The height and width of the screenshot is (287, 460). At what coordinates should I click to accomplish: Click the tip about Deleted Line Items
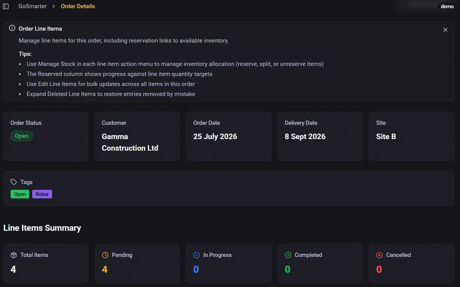tap(111, 94)
